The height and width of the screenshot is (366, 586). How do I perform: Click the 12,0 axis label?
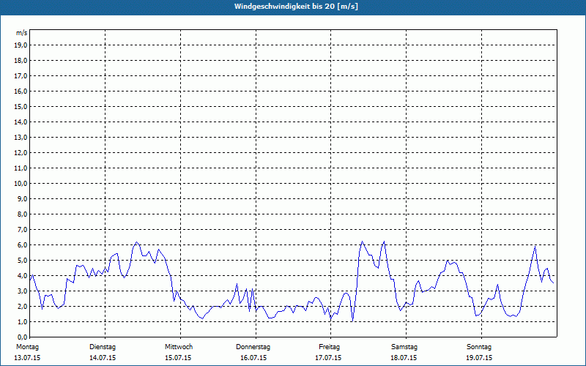coord(21,153)
